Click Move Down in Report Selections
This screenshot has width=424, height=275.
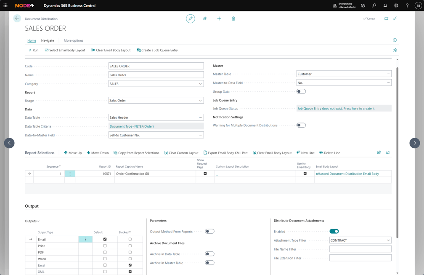pyautogui.click(x=98, y=152)
